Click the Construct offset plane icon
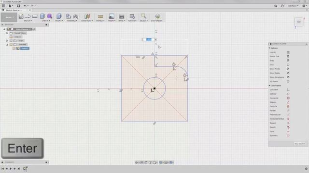 click(87, 16)
